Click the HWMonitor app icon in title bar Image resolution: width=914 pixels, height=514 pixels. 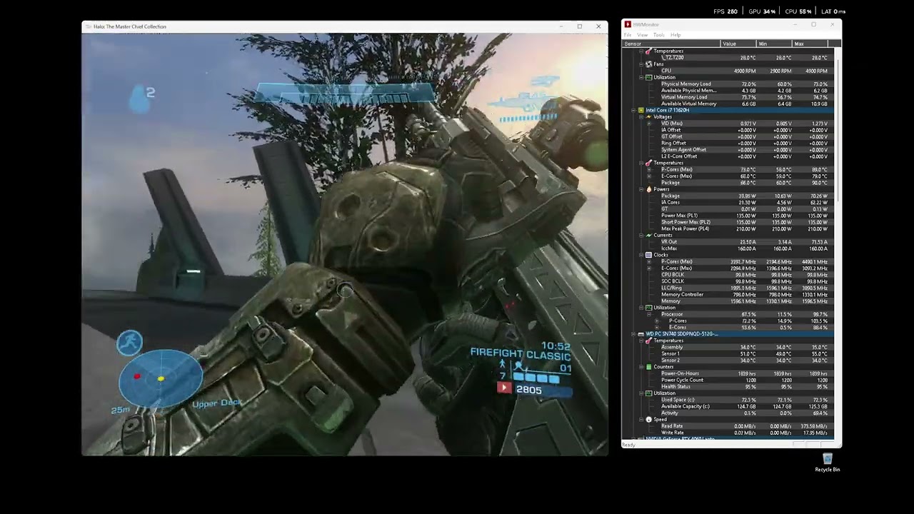click(x=628, y=24)
